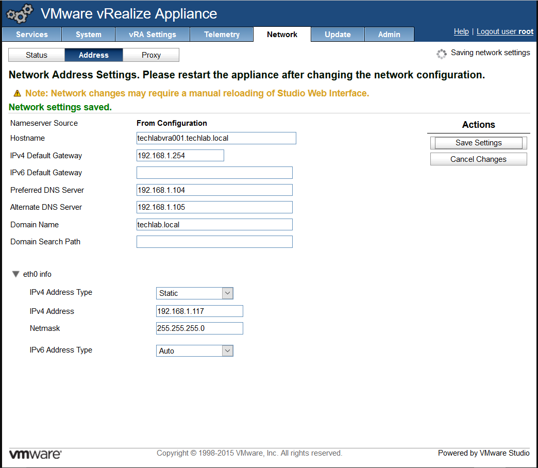Select the Network tab
Screen dimensions: 538x468
click(x=282, y=35)
